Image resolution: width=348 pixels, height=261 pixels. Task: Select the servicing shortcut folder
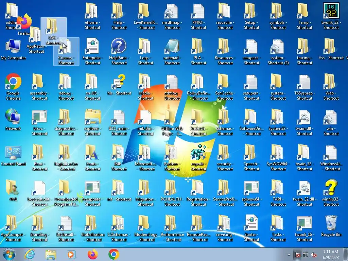[225, 228]
